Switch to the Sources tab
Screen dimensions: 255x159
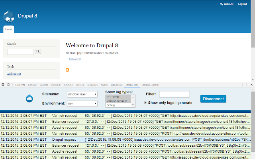coord(44,85)
